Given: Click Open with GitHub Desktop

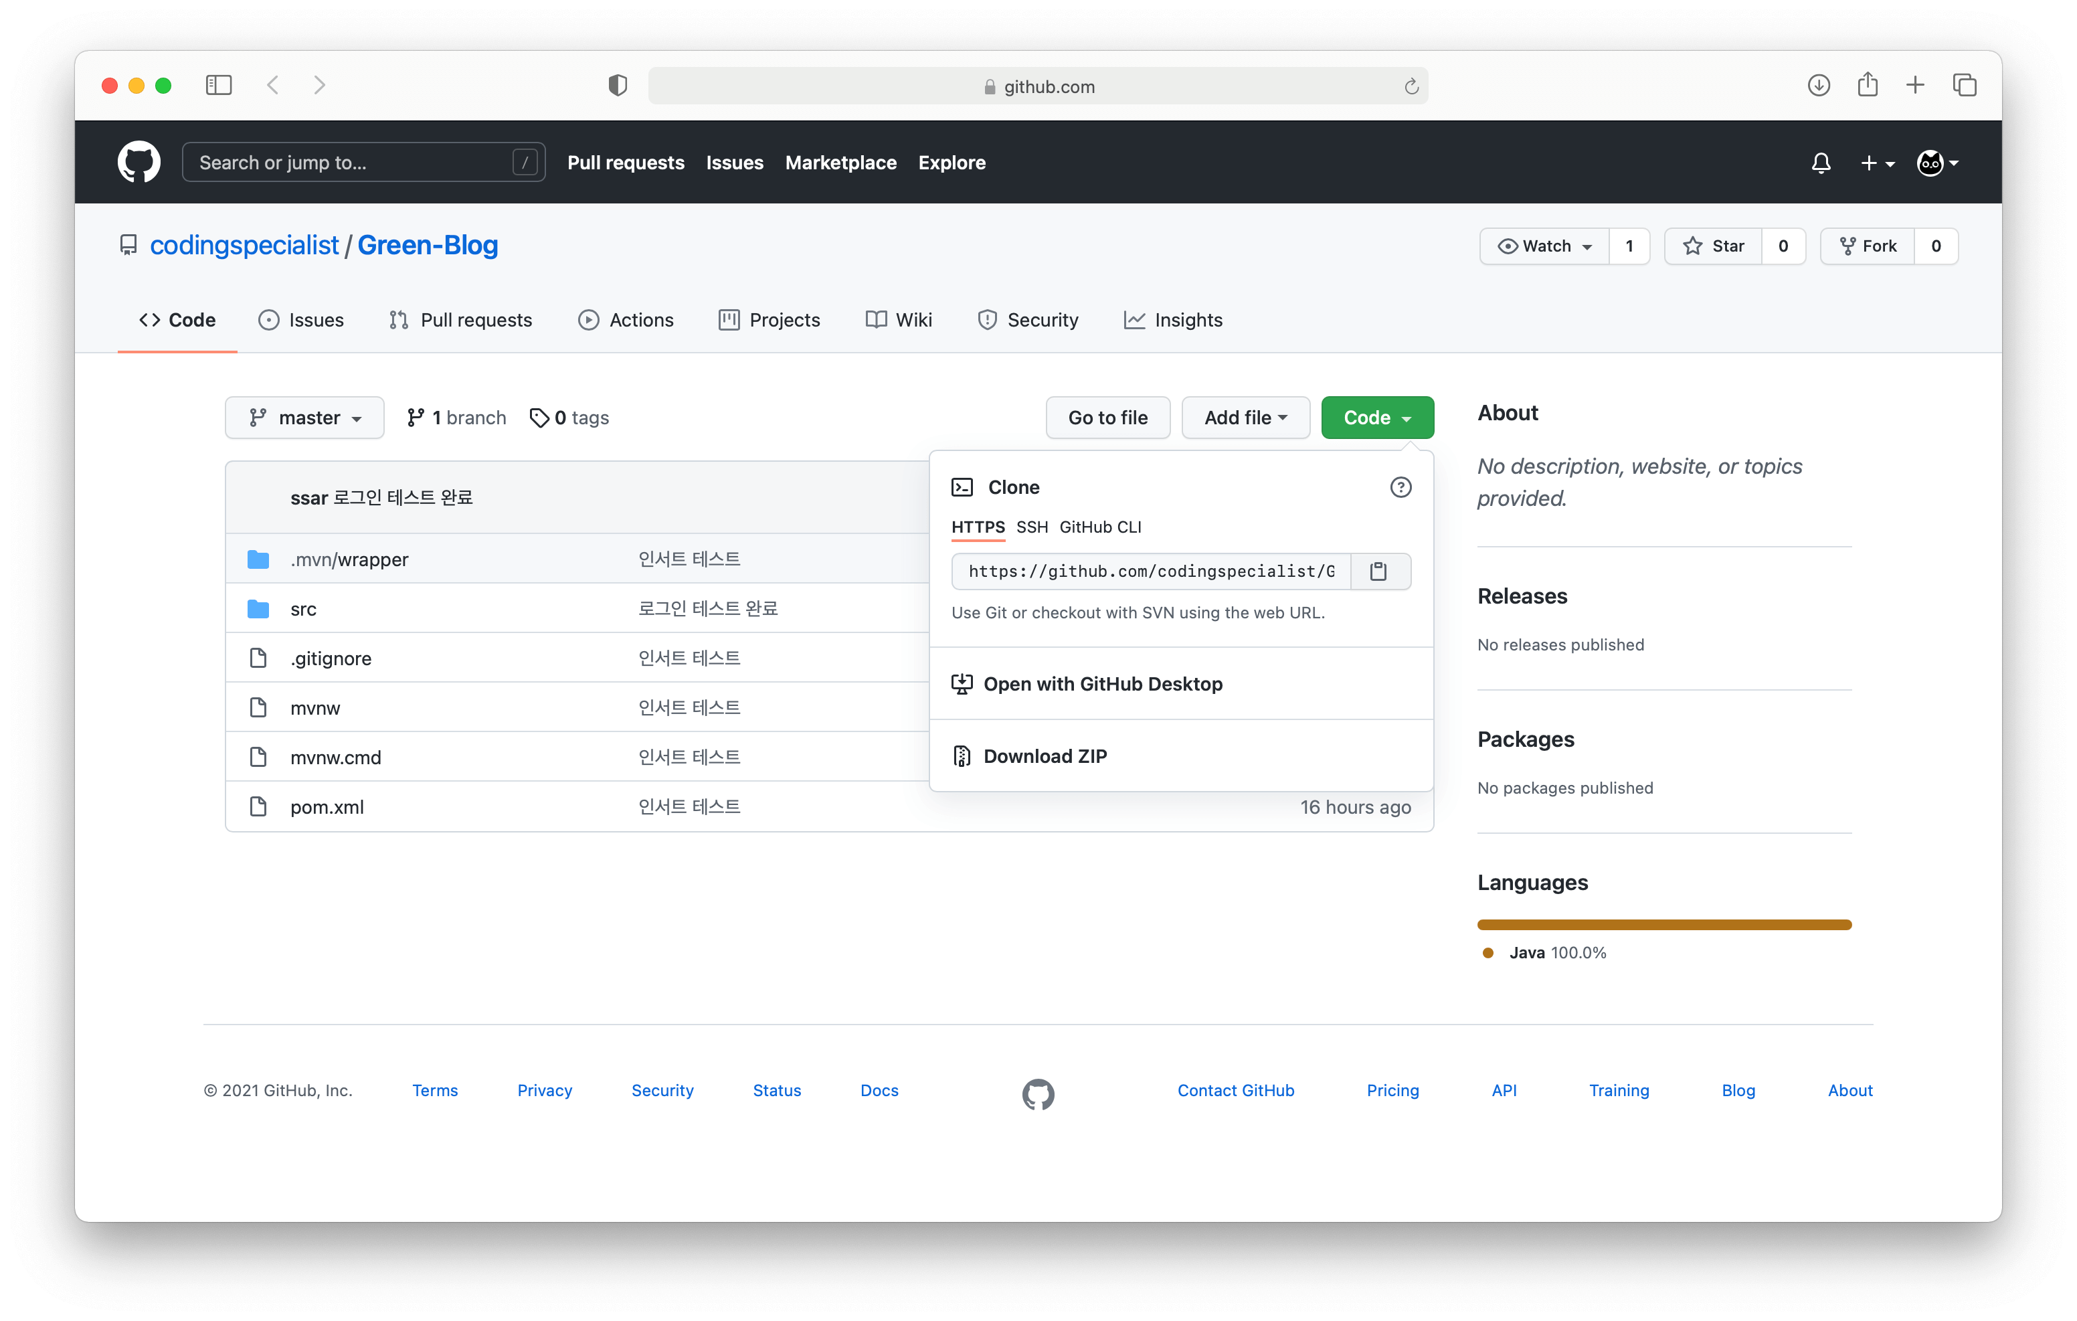Looking at the screenshot, I should click(1181, 683).
